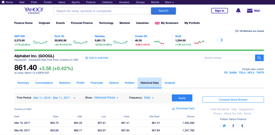Open the Time Period date range dropdown
275x135 pixels.
(54, 98)
